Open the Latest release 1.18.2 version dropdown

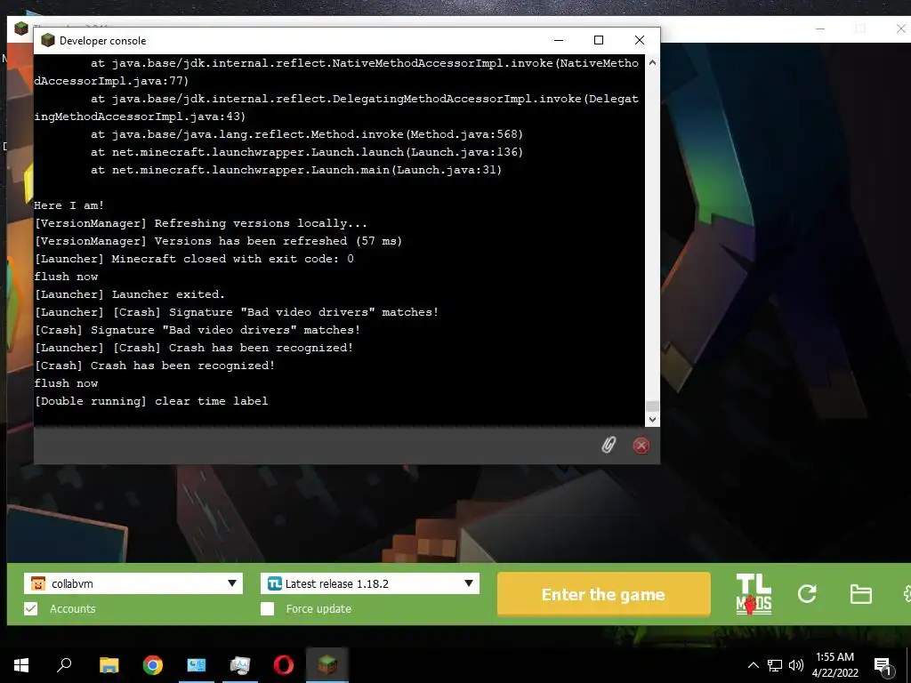click(x=370, y=583)
